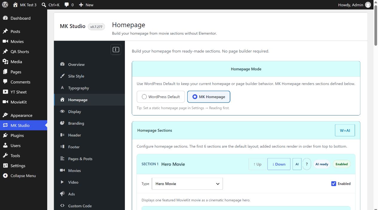The image size is (378, 210).
Task: Open the MK Test 3 site home icon
Action: point(16,5)
